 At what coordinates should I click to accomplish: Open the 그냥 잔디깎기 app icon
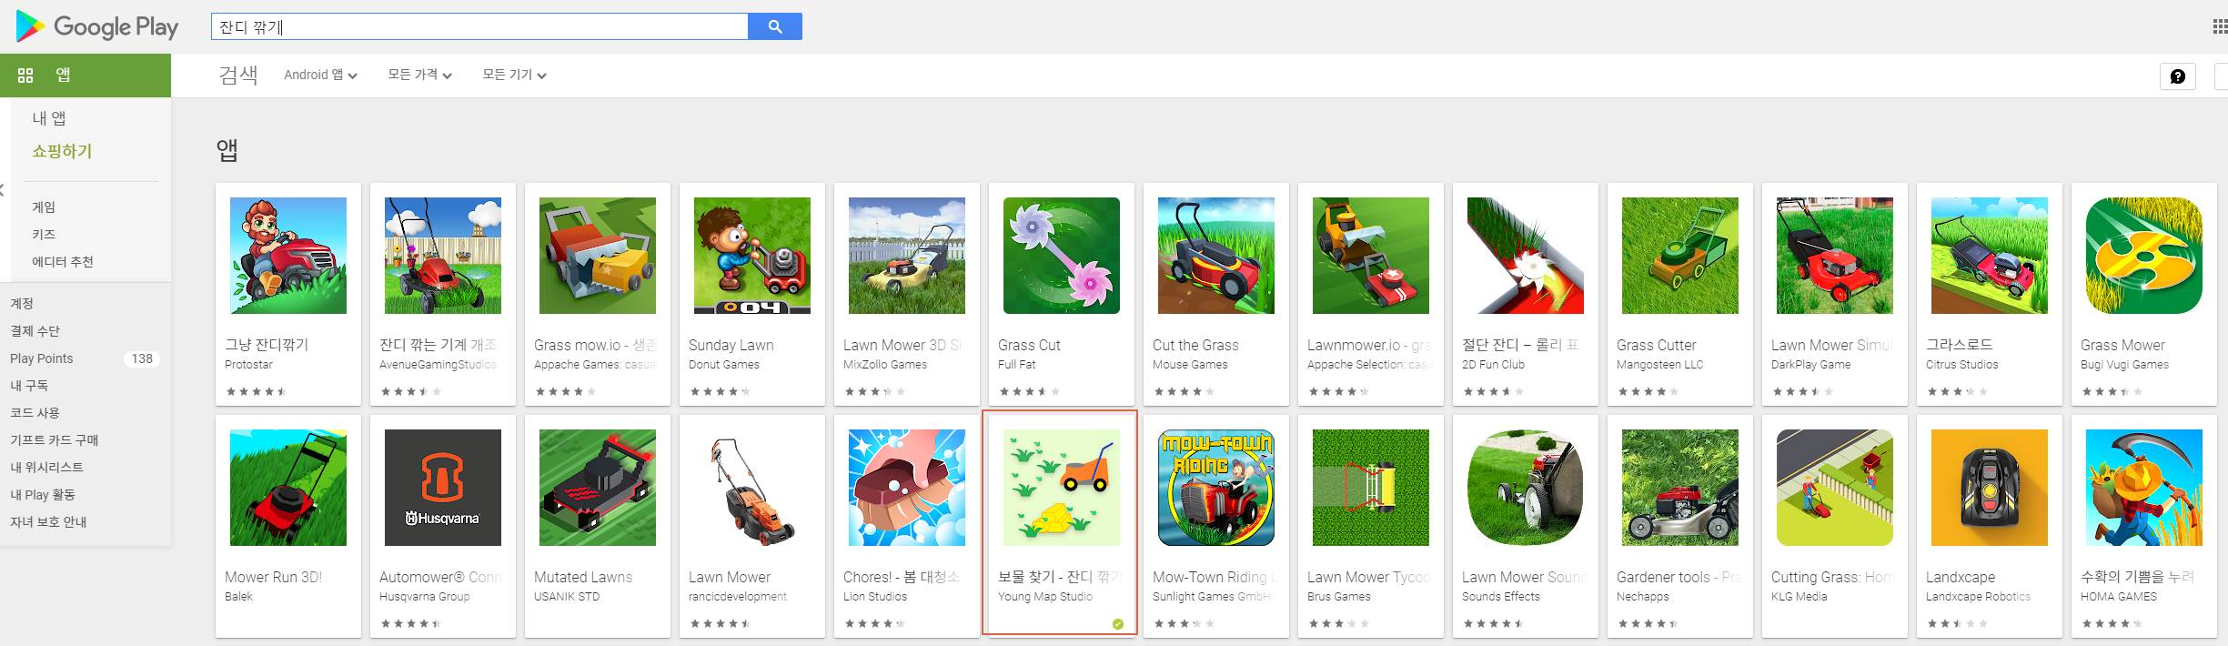pyautogui.click(x=288, y=256)
